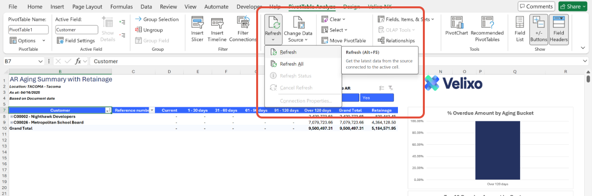Viewport: 592px width, 196px height.
Task: Click the Insert Timeline icon
Action: (217, 22)
